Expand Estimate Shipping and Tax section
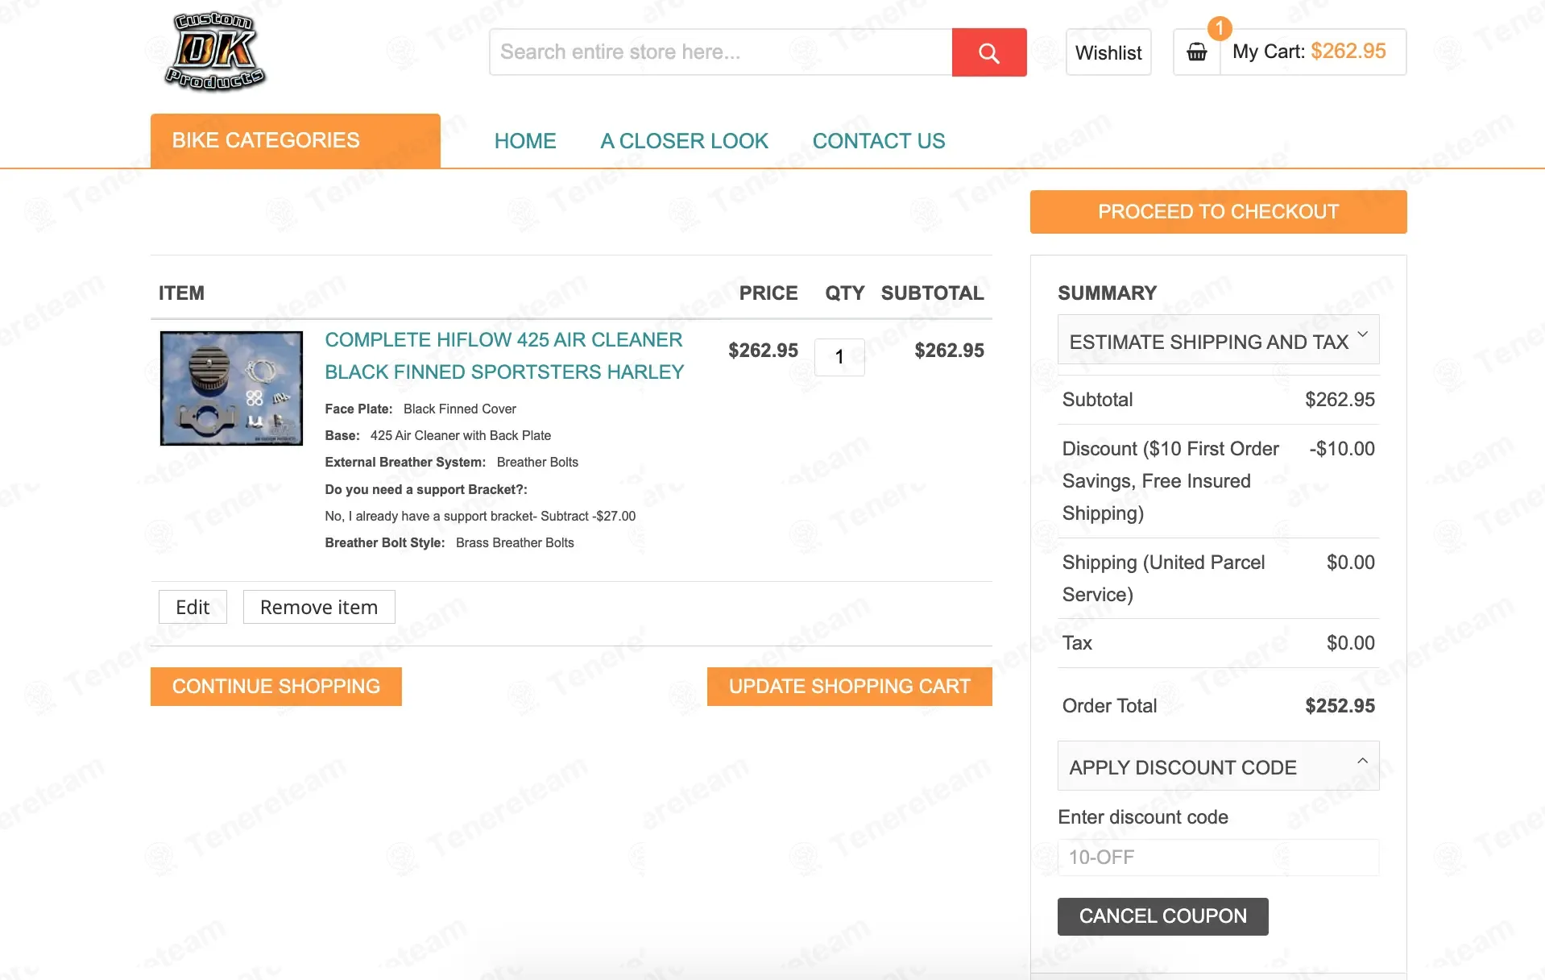 [1217, 341]
